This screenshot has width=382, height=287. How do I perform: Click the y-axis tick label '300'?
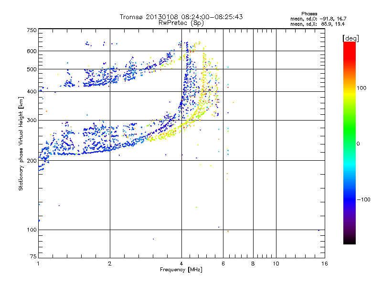32,120
